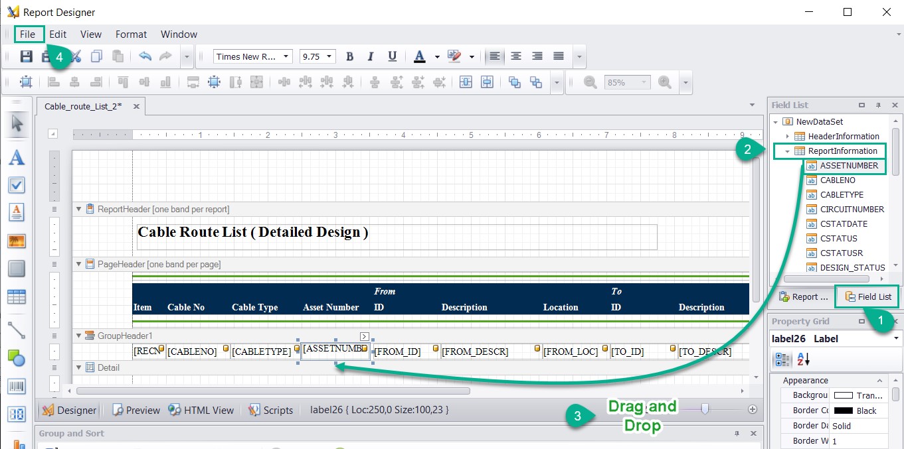This screenshot has width=904, height=449.
Task: Click the Align Lefts layout icon
Action: [x=54, y=82]
